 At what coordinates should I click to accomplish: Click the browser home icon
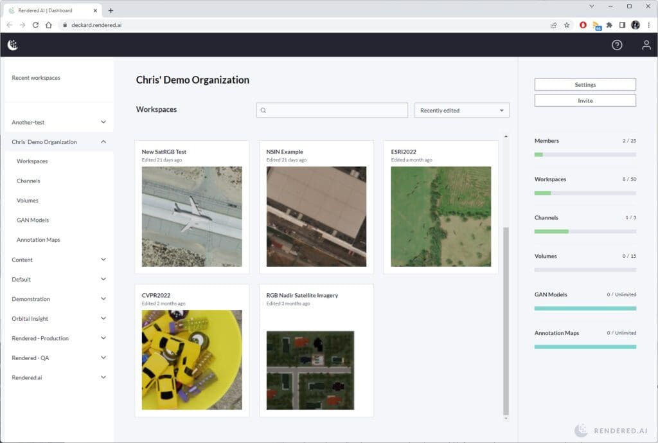(49, 25)
